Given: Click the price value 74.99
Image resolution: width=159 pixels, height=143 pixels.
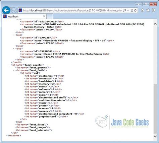Looking at the screenshot, I should (49, 29).
